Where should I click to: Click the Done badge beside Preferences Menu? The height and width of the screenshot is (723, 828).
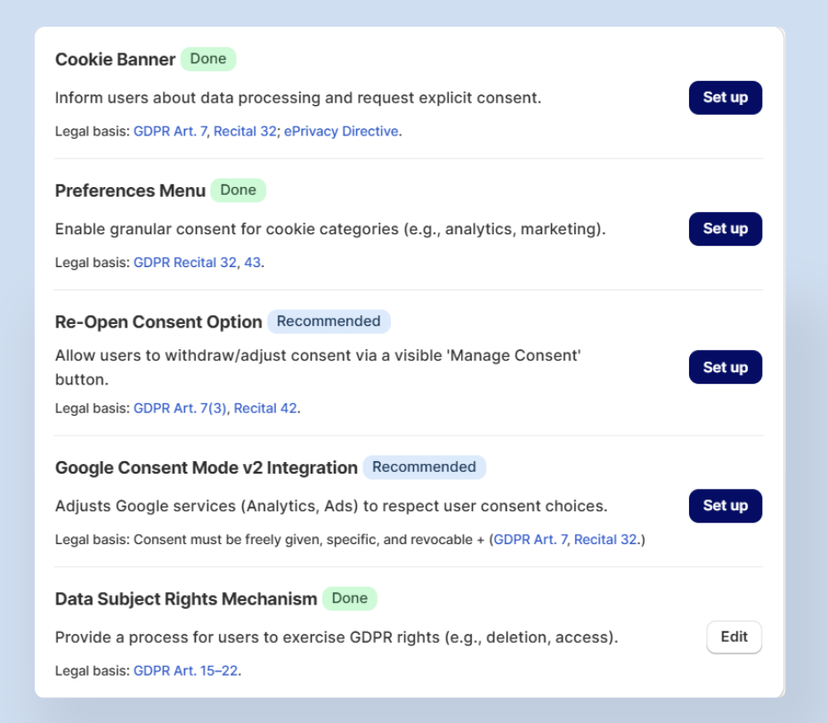(x=238, y=191)
